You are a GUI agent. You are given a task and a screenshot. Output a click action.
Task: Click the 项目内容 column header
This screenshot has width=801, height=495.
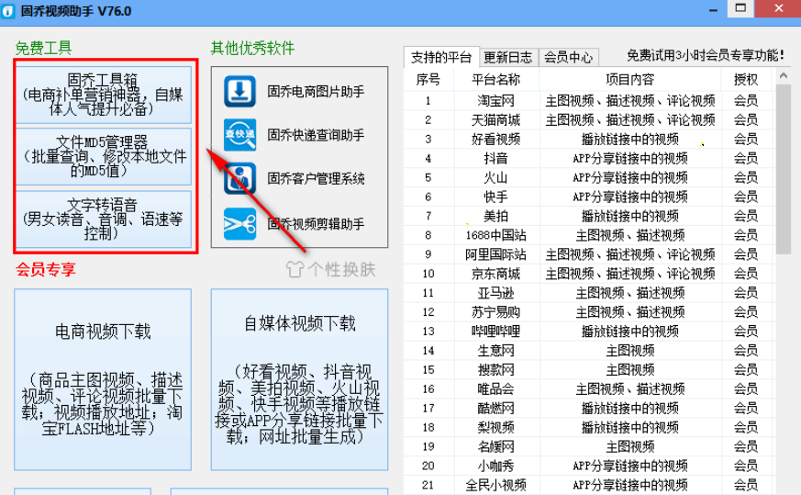[x=629, y=79]
